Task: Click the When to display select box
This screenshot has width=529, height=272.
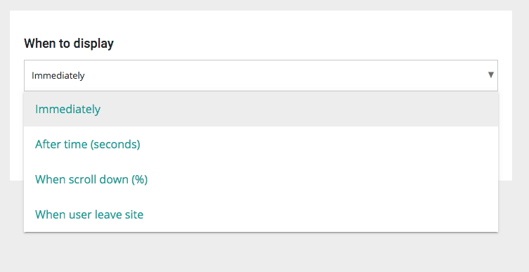Action: click(x=261, y=76)
